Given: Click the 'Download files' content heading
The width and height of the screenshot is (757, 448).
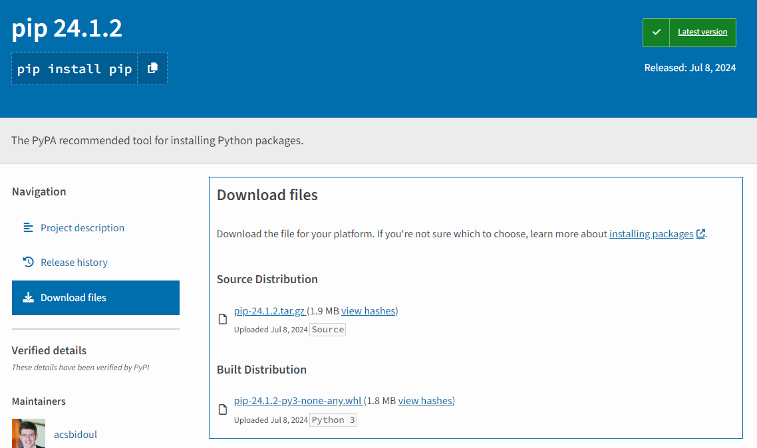Looking at the screenshot, I should pos(267,195).
